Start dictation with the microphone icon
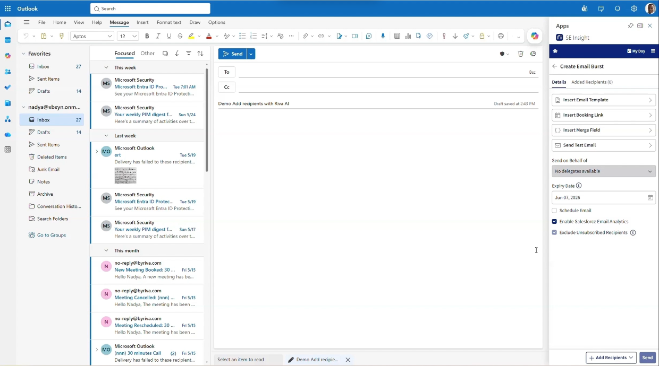The height and width of the screenshot is (366, 659). click(383, 36)
